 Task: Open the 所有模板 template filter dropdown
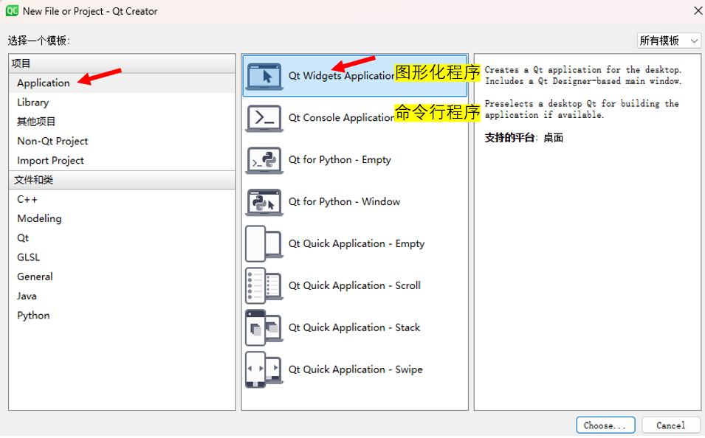pos(669,41)
